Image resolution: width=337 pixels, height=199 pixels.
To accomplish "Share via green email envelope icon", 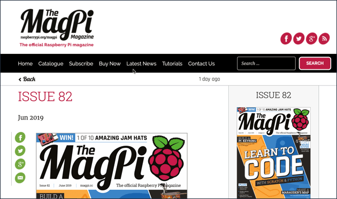I will (20, 178).
